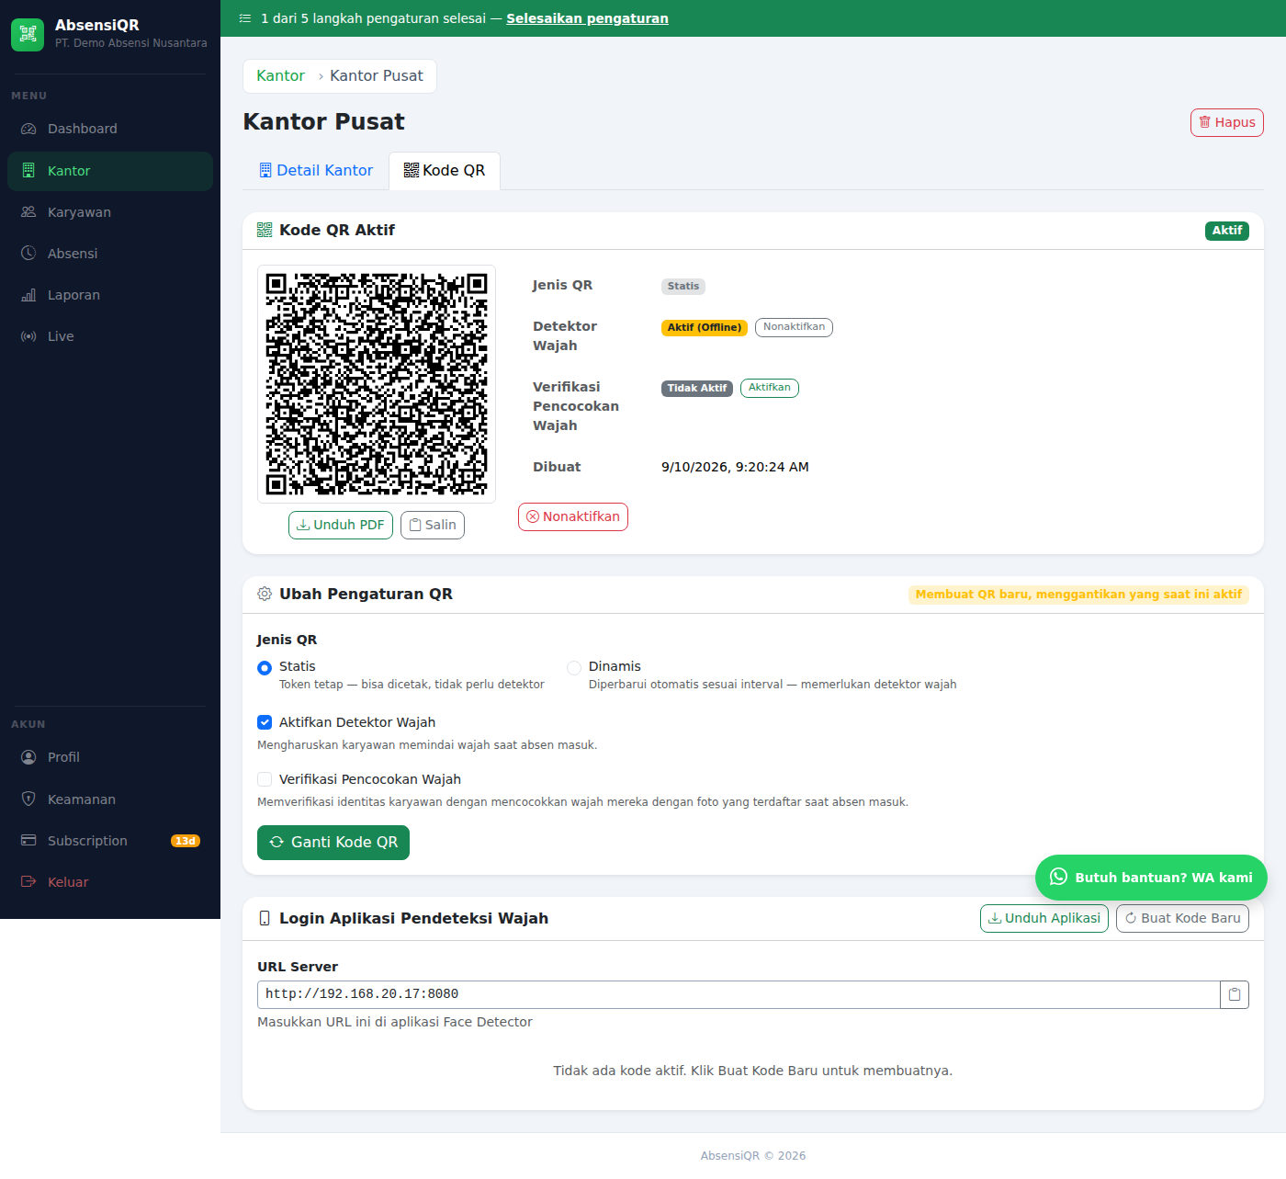The height and width of the screenshot is (1179, 1286).
Task: Open the Kantor sidebar menu item
Action: [110, 171]
